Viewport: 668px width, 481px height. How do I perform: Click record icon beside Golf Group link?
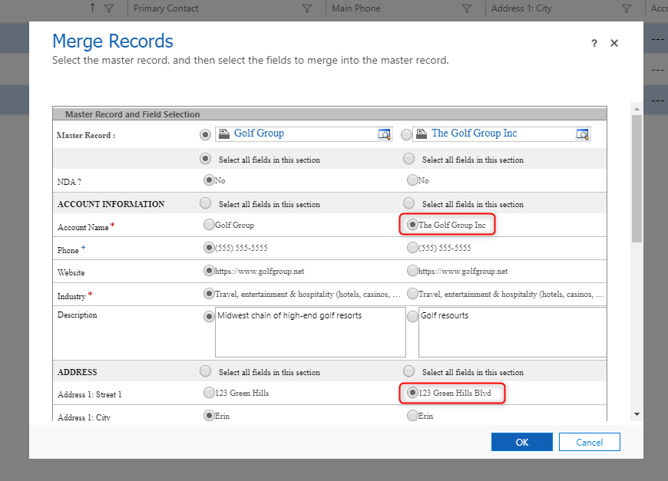tap(224, 134)
